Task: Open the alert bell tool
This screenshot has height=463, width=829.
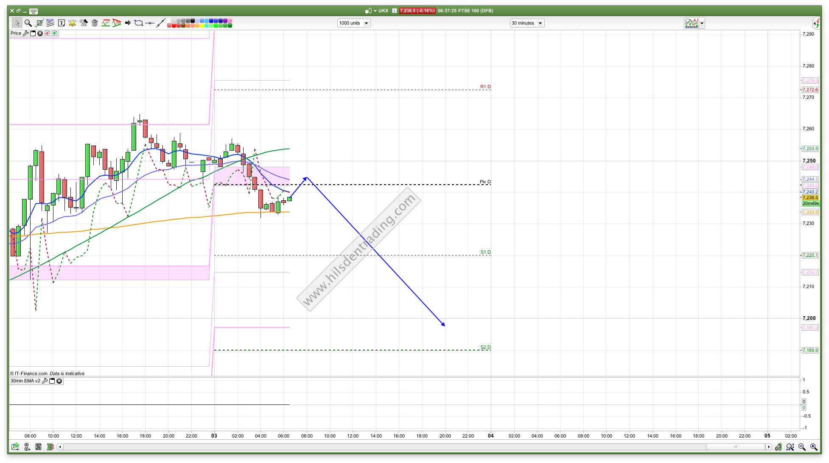Action: coord(72,23)
